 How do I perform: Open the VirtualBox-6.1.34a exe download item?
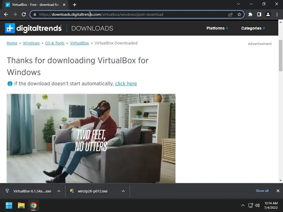pyautogui.click(x=32, y=191)
